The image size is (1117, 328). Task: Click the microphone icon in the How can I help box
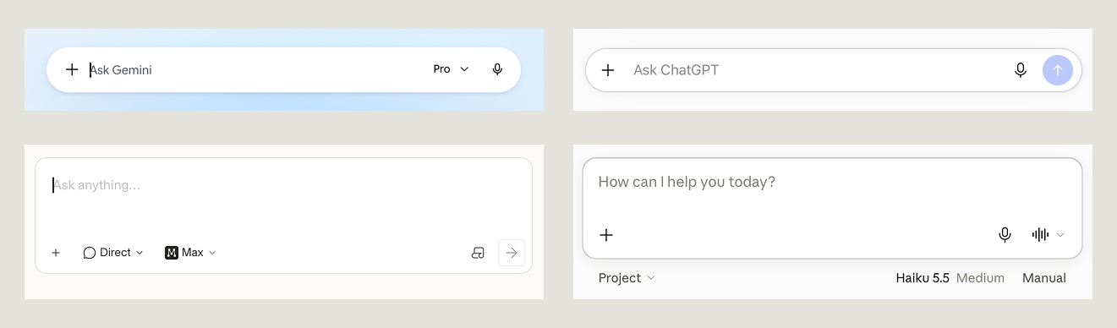point(1005,235)
